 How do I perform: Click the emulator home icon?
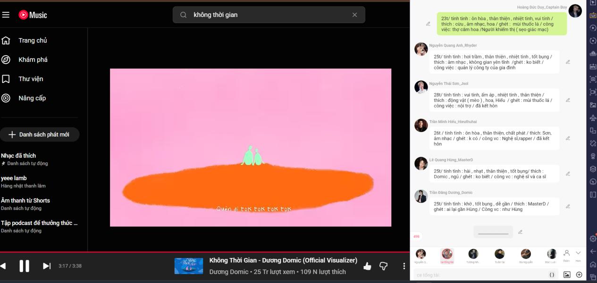pyautogui.click(x=593, y=264)
